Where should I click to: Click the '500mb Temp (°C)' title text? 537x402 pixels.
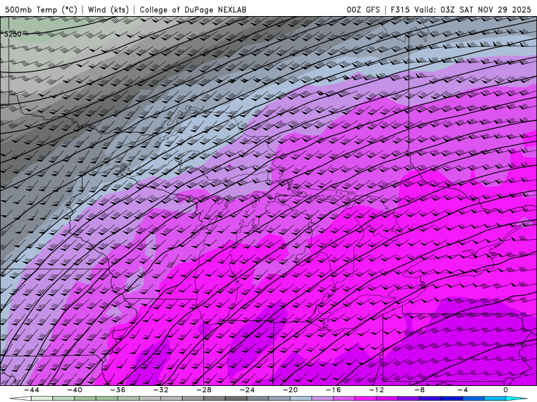41,9
